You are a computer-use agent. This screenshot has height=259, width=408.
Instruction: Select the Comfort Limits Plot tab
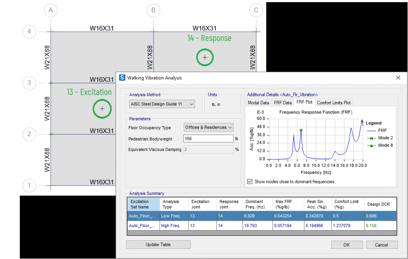coord(334,102)
